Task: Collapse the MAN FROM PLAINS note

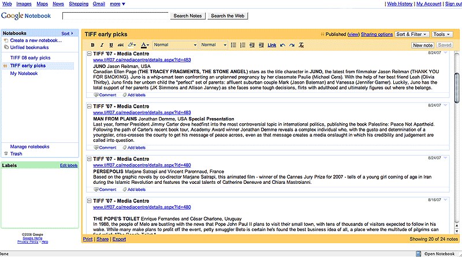Action: click(x=89, y=106)
